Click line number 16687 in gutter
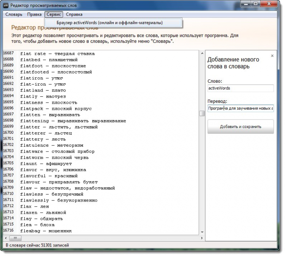This screenshot has width=285, height=256. pos(8,53)
